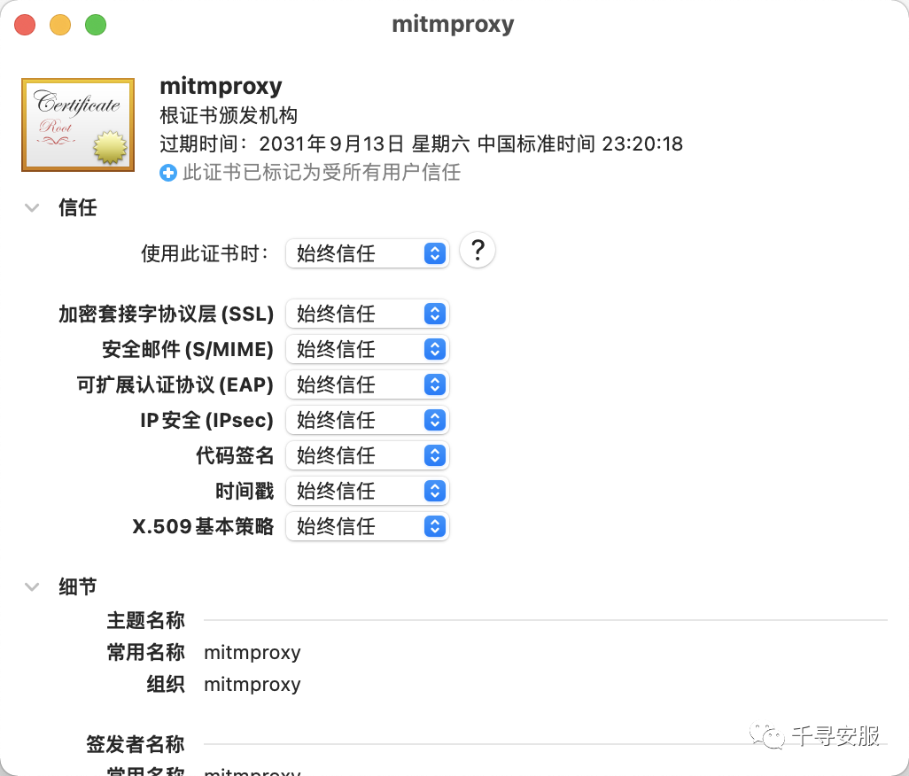Open the IPsec trust dropdown

(x=368, y=420)
